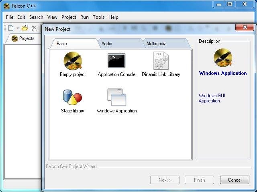Click the Dinamic Link Library label
The height and width of the screenshot is (192, 257).
tap(161, 74)
